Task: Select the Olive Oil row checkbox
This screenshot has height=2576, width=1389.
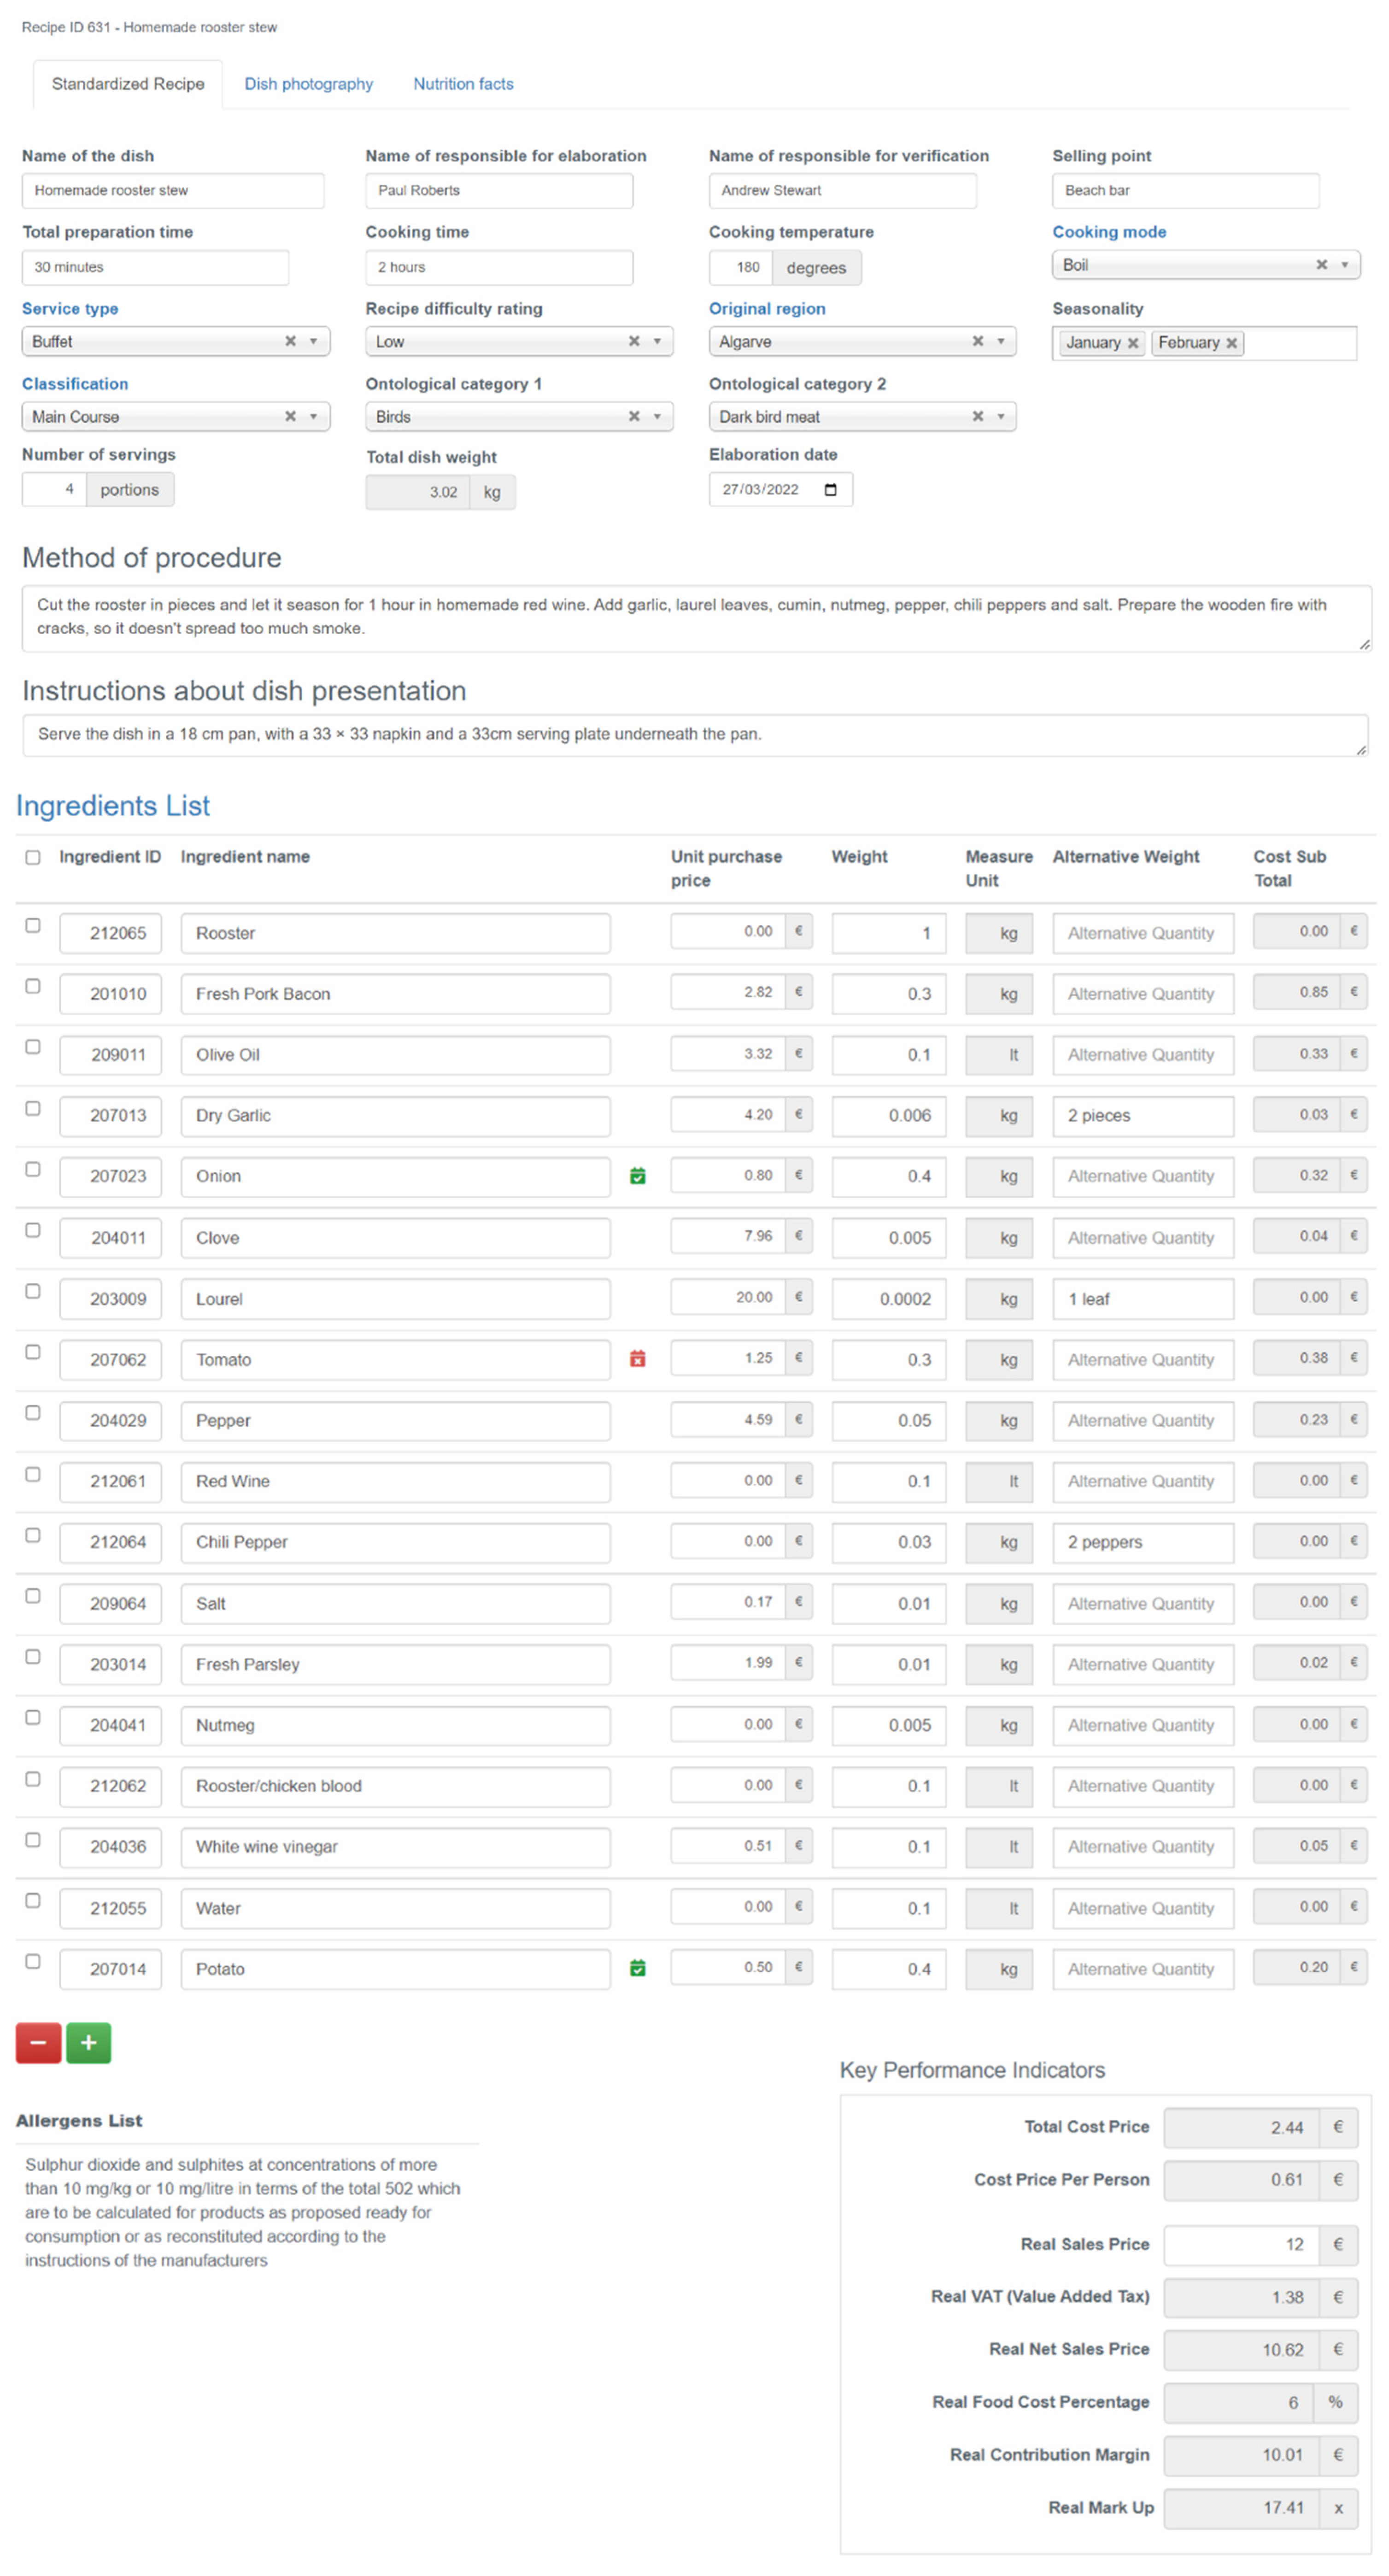Action: 33,1047
